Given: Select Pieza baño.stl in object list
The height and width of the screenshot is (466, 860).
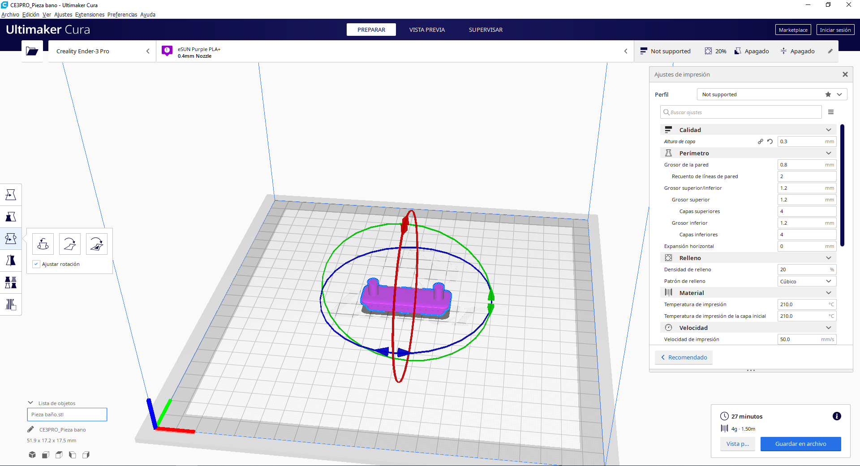Looking at the screenshot, I should pyautogui.click(x=67, y=415).
